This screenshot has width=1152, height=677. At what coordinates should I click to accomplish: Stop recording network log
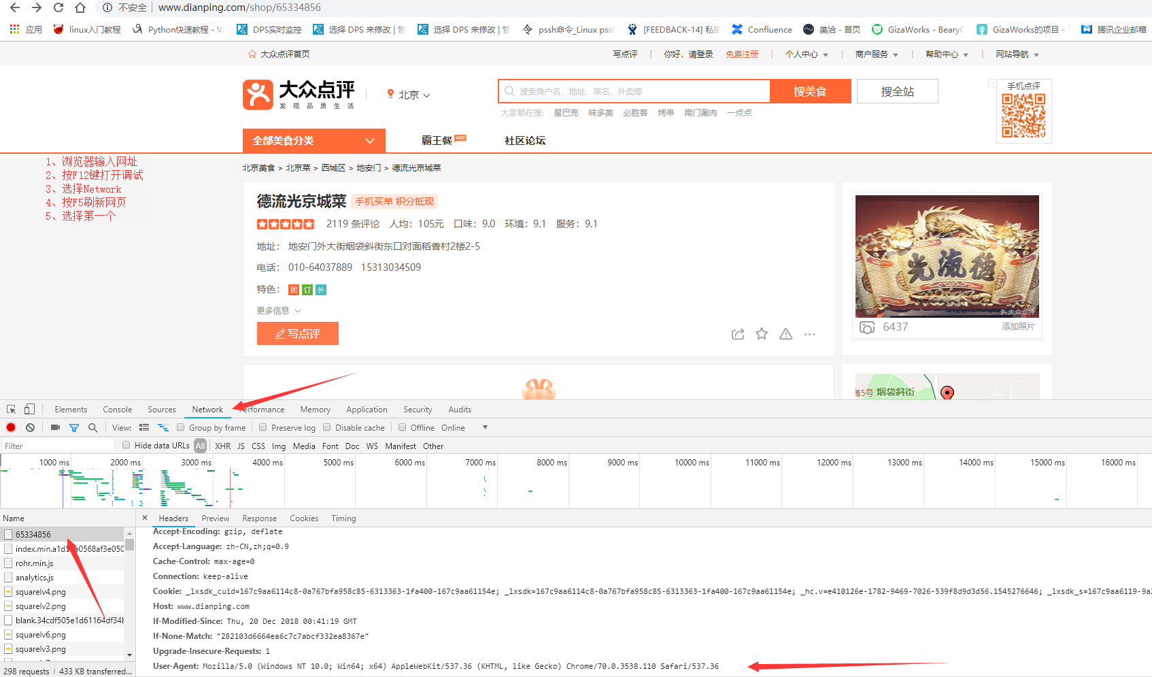point(10,427)
